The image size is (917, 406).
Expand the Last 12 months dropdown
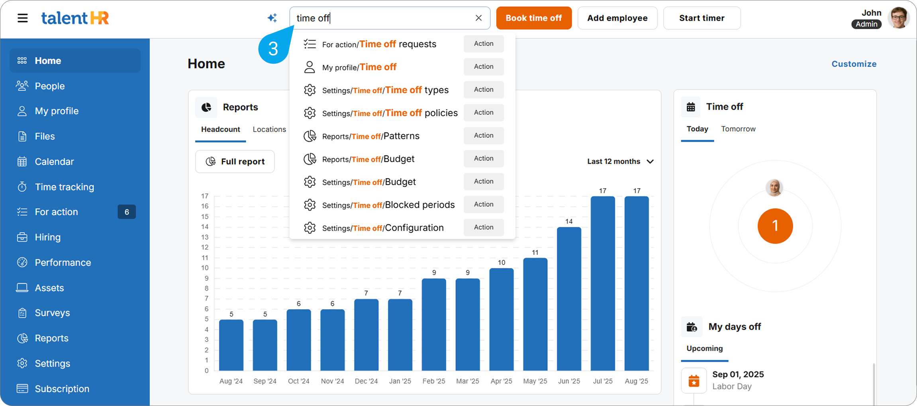tap(620, 161)
